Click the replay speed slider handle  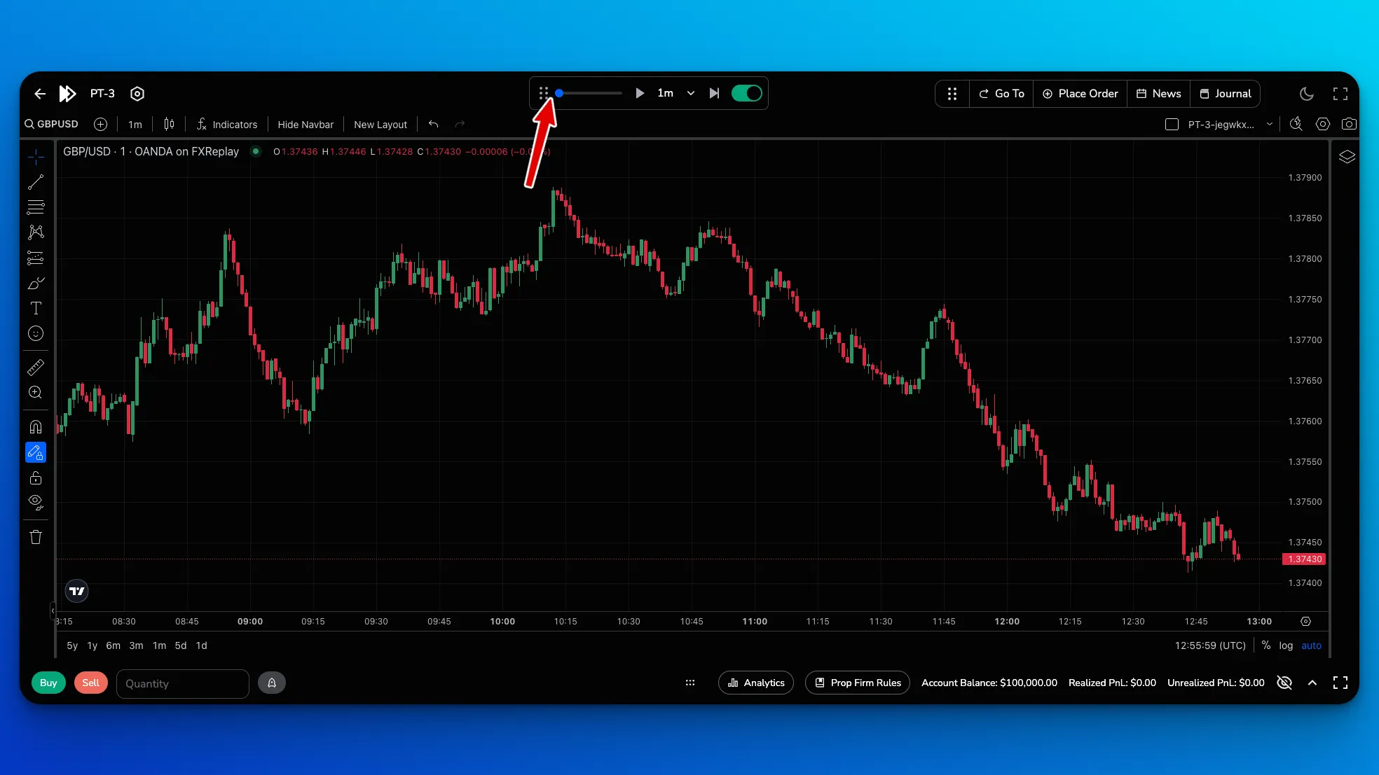point(559,93)
